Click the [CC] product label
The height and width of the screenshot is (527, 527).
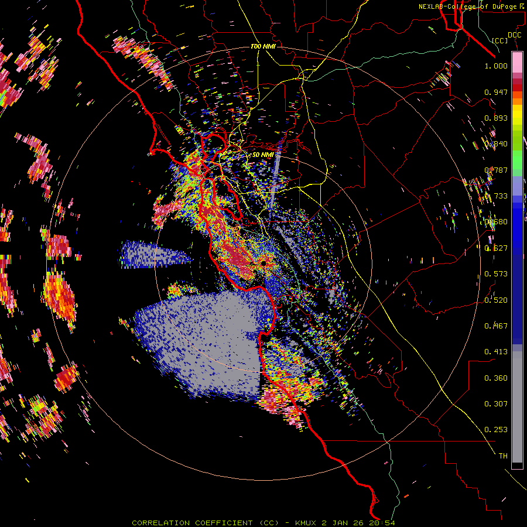point(500,40)
